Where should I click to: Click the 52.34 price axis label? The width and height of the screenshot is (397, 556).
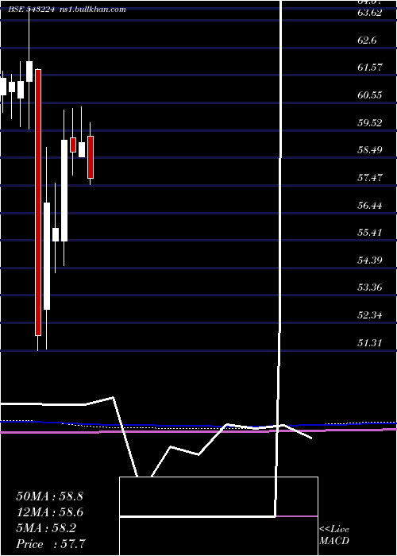[370, 315]
